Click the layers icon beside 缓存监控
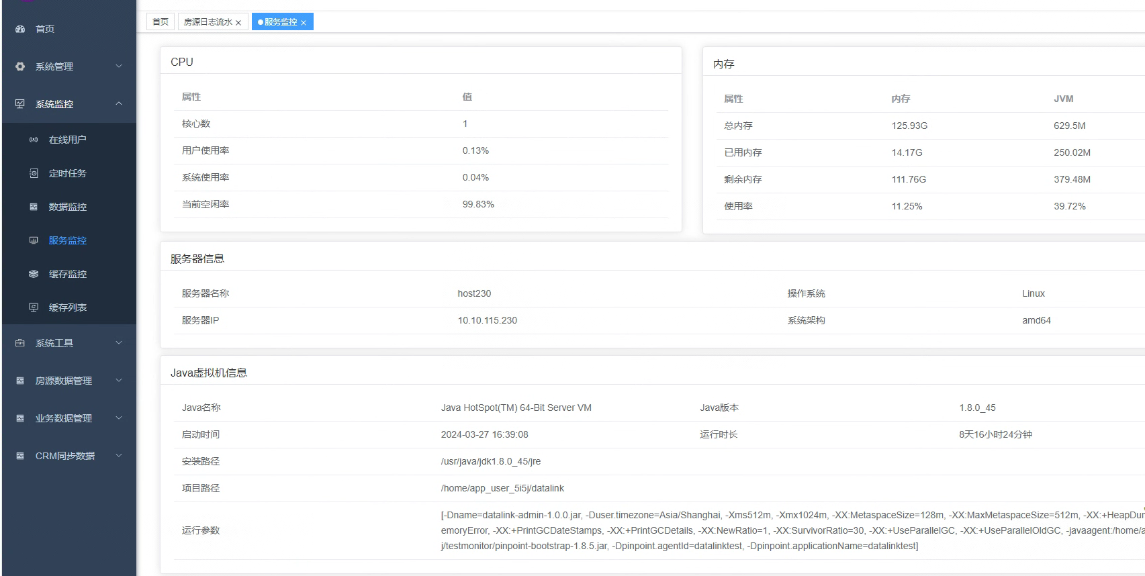The image size is (1145, 576). 34,274
